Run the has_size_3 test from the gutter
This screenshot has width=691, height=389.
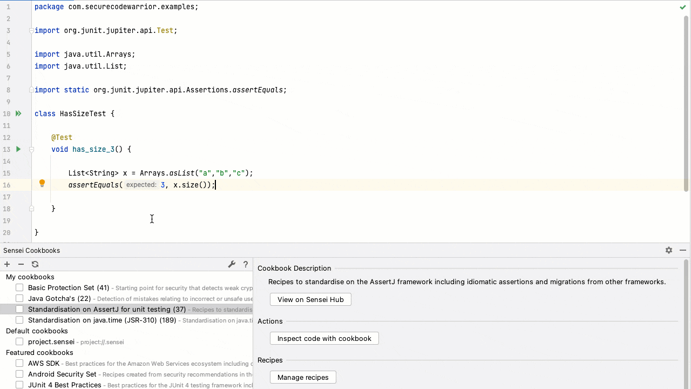18,149
